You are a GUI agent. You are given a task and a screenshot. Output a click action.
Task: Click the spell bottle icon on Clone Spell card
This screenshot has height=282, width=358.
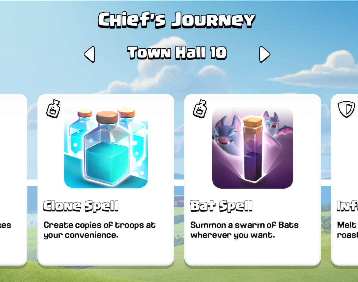54,109
